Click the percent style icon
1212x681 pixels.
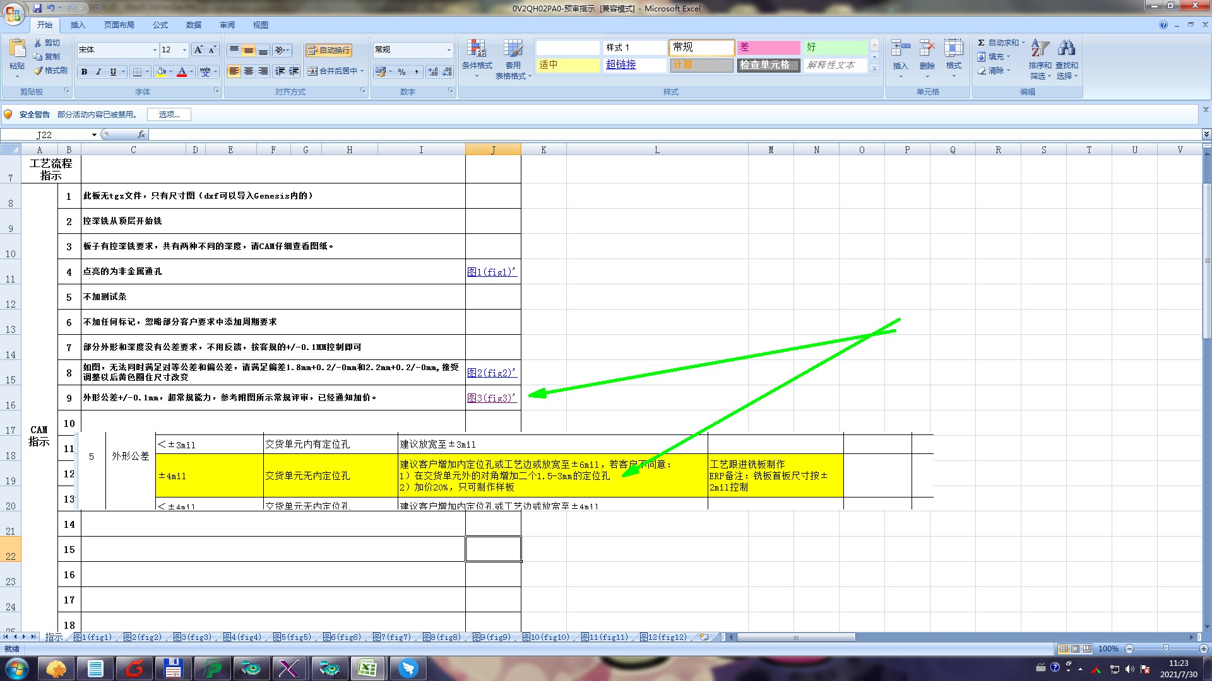coord(401,72)
